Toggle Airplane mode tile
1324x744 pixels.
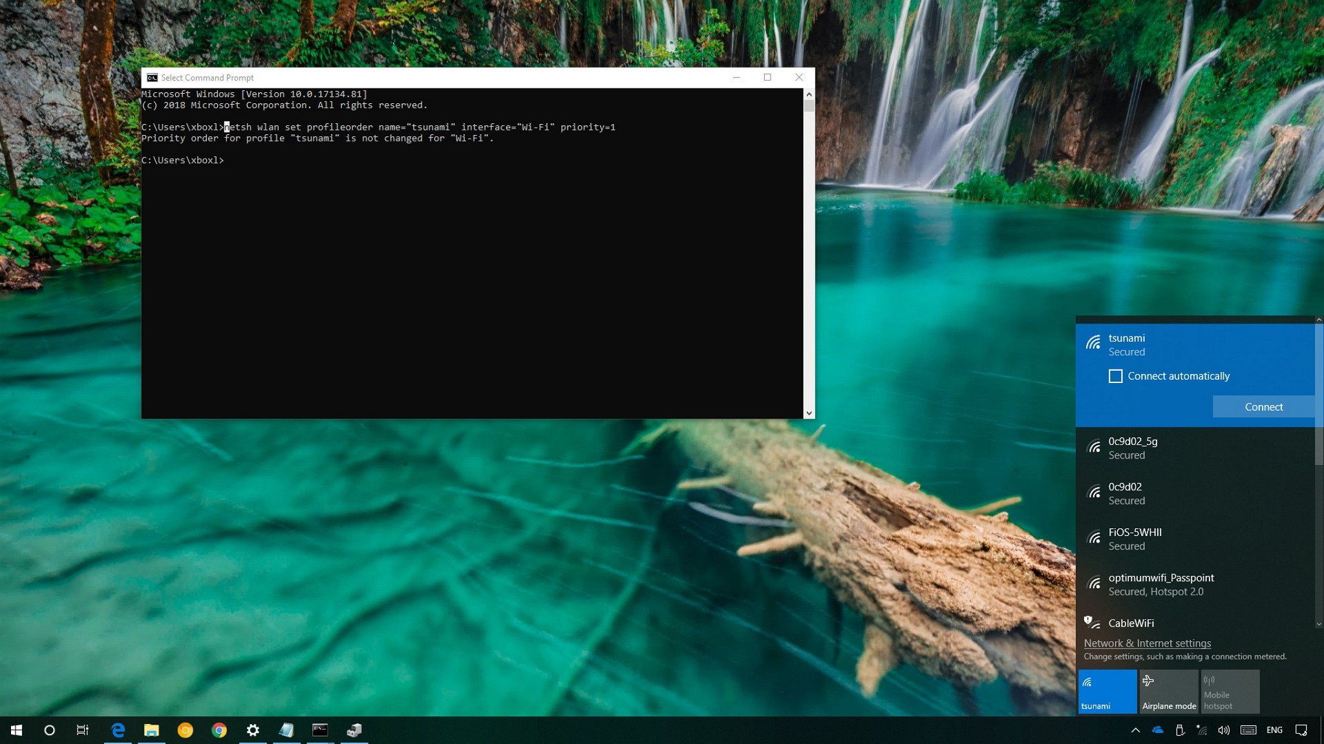pyautogui.click(x=1169, y=691)
